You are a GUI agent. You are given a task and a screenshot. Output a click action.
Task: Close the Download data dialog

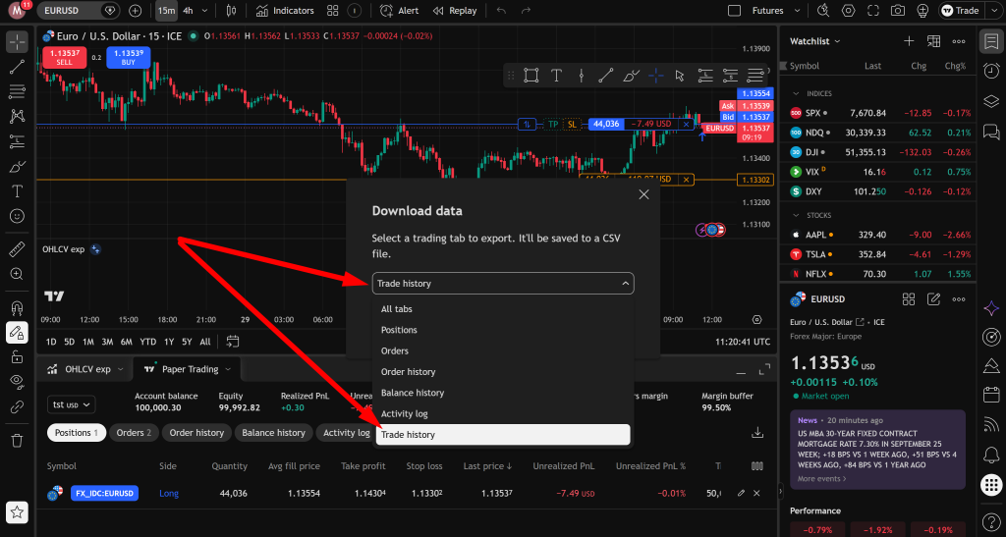click(x=644, y=194)
